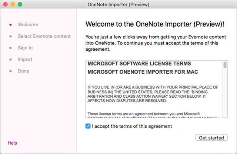Viewport: 237px width, 154px height.
Task: Click the MICROSOFT SOFTWARE LICENSE TERMS heading
Action: point(139,64)
